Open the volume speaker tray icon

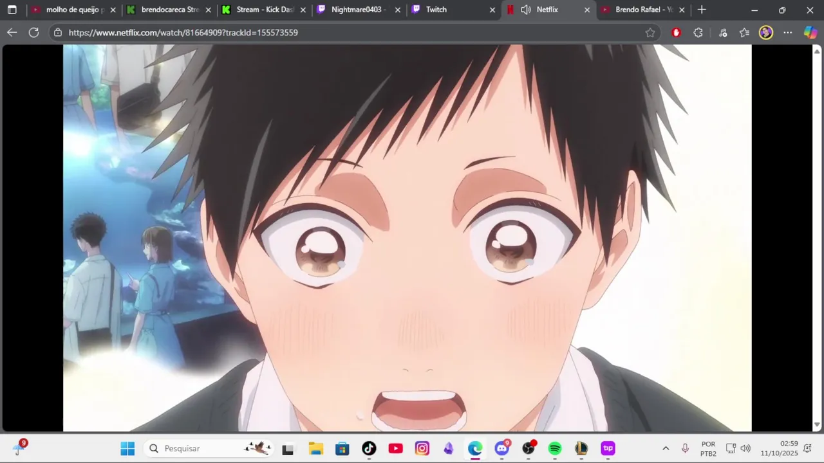tap(745, 449)
